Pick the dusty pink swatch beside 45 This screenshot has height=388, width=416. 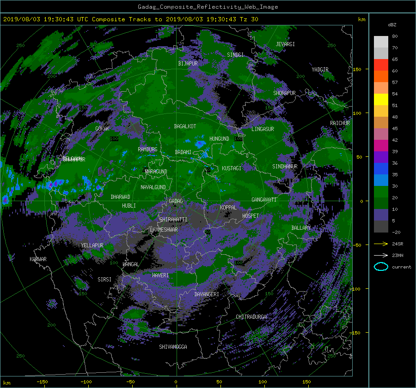[x=381, y=134]
